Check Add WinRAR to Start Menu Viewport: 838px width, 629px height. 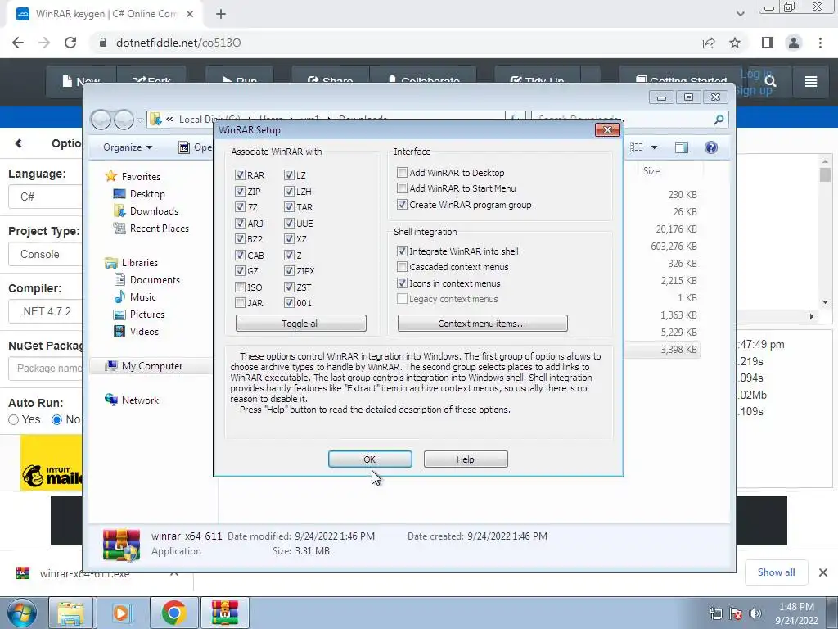pyautogui.click(x=402, y=188)
